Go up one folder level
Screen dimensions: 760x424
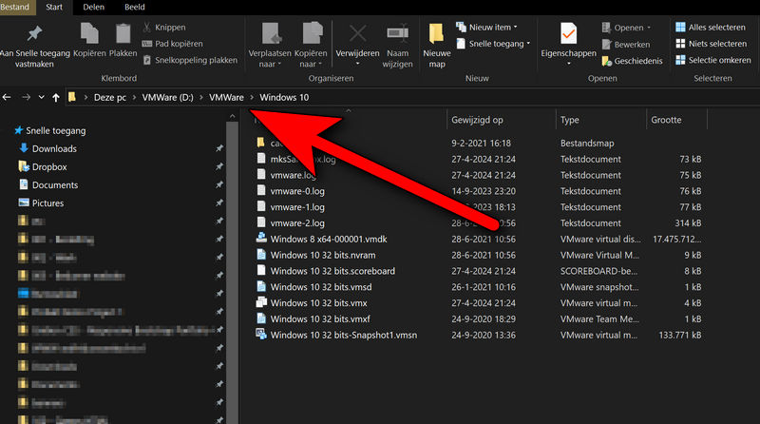(56, 98)
